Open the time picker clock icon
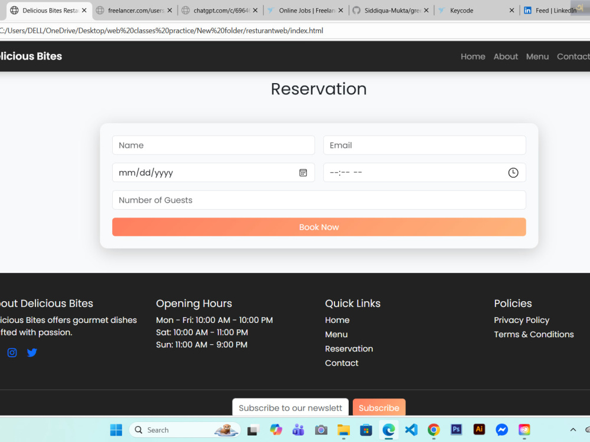Screen dimensions: 590x442 [x=513, y=173]
